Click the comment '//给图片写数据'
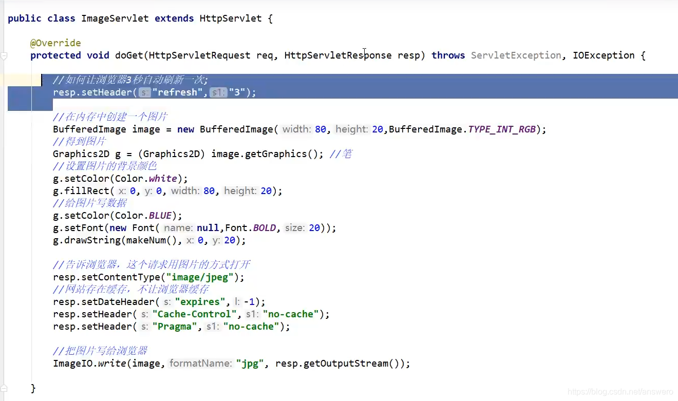The height and width of the screenshot is (401, 678). 90,203
